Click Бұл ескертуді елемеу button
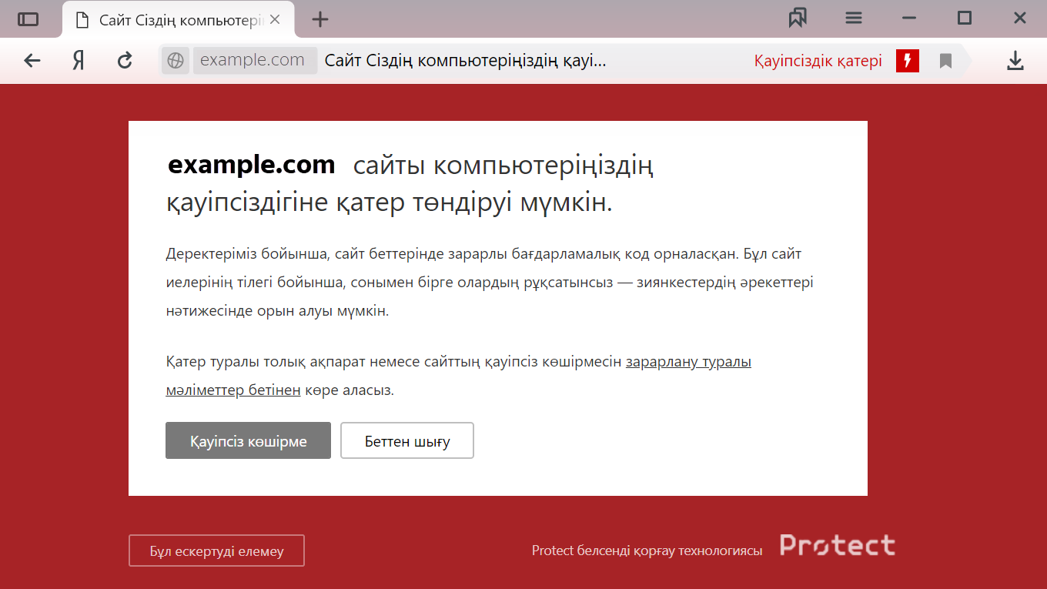This screenshot has width=1047, height=589. coord(216,551)
